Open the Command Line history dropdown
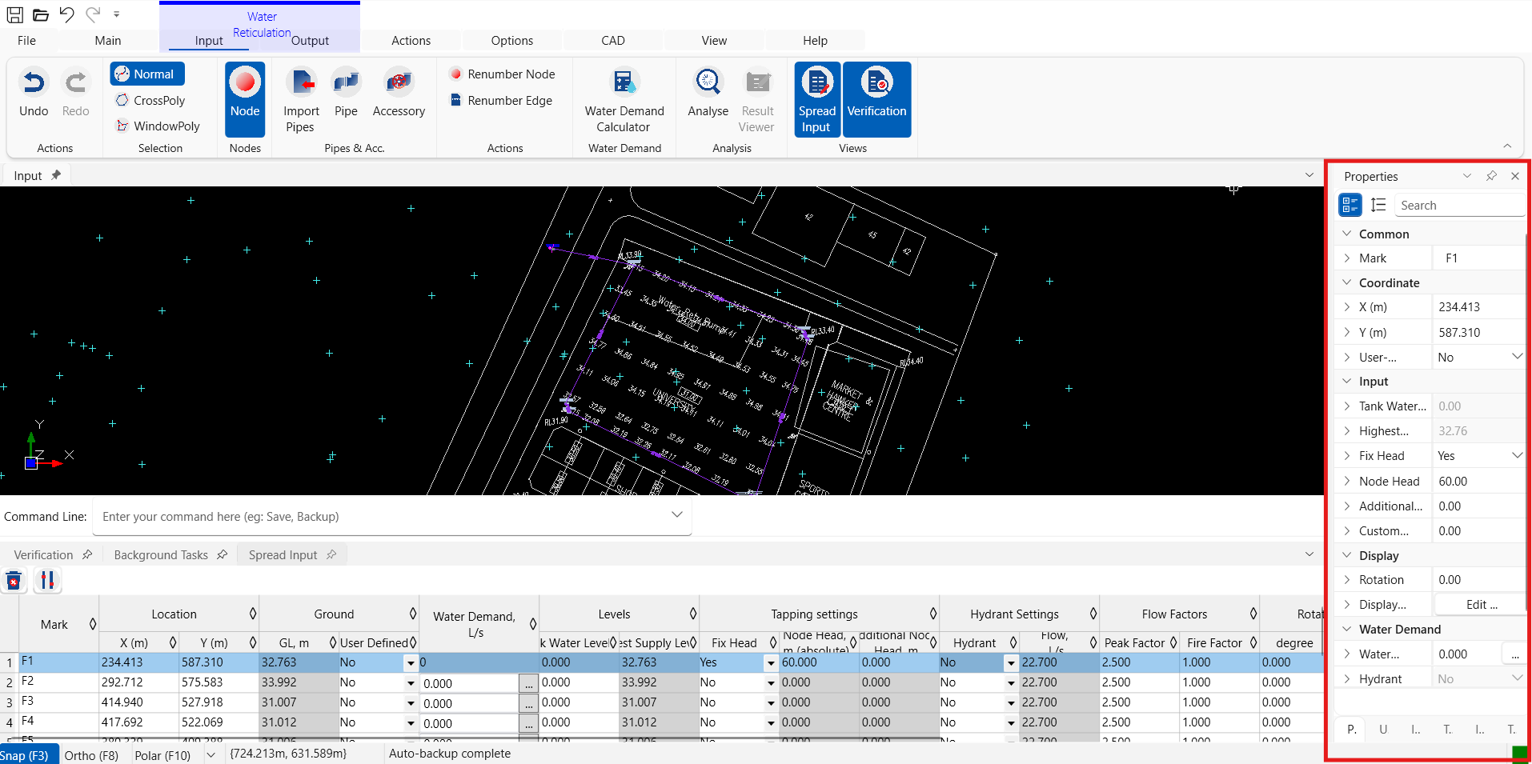Screen dimensions: 1532x764 click(x=677, y=515)
